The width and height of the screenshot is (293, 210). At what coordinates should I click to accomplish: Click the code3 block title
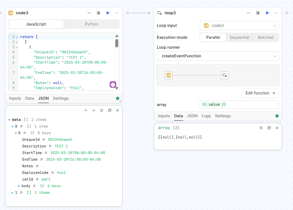point(22,13)
